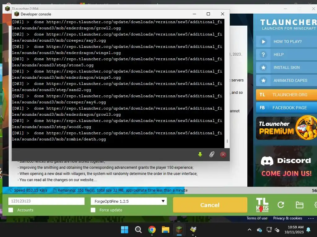Open the TLAUNCHER.ORG link button

tap(287, 95)
